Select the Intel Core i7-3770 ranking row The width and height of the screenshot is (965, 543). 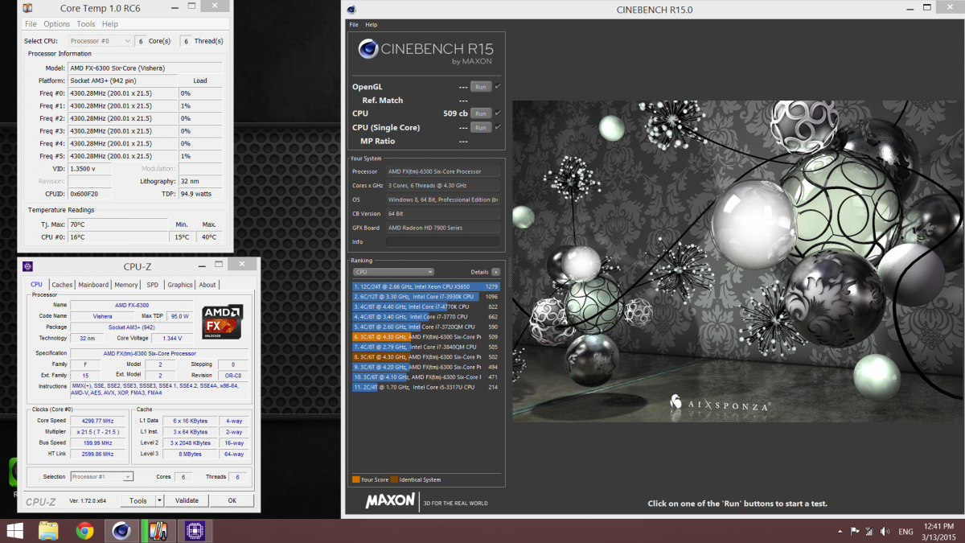(426, 317)
